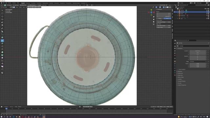Jump to the timeline end frame

tap(92, 107)
